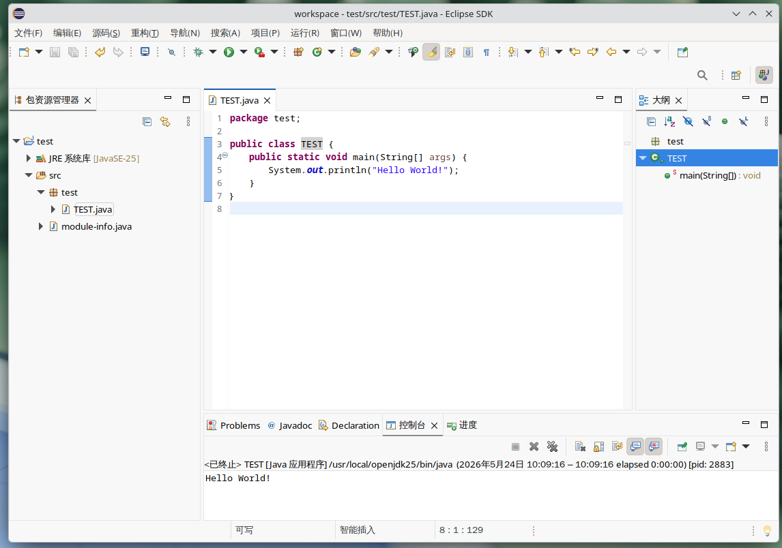This screenshot has height=548, width=782.
Task: Click the light bulb tip icon in status bar
Action: pos(768,530)
